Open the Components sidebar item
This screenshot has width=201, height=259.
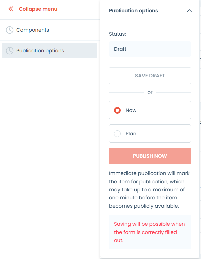[33, 30]
